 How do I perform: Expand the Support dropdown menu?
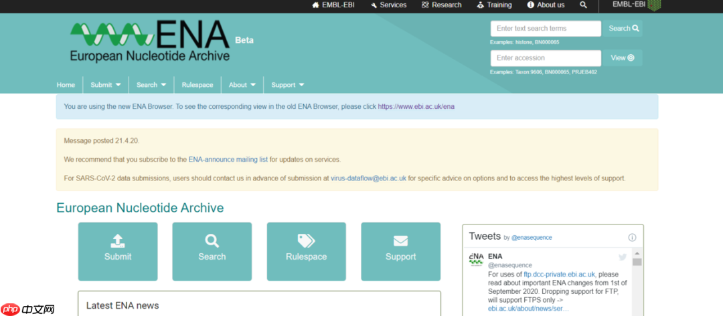point(288,85)
